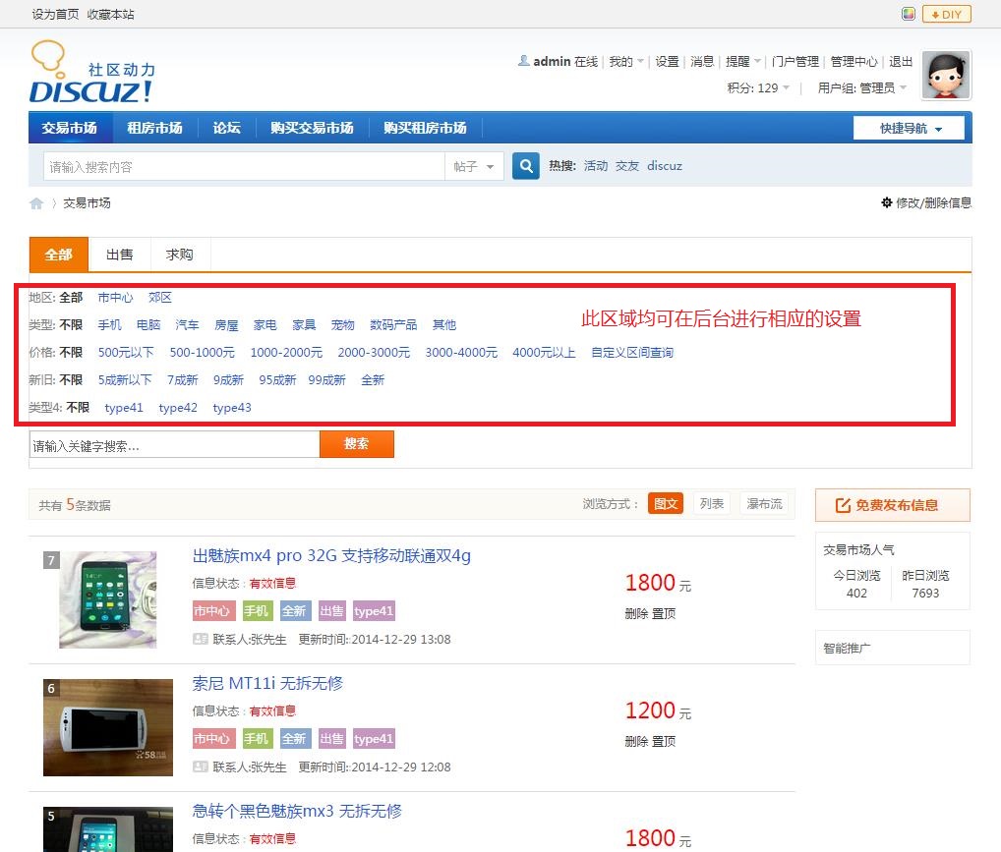
Task: Click the Discuz! logo
Action: click(x=91, y=72)
